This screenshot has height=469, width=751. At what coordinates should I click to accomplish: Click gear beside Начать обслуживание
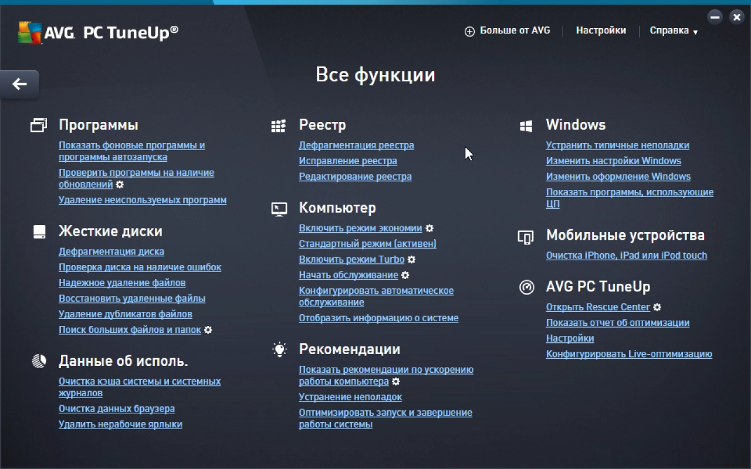(405, 276)
